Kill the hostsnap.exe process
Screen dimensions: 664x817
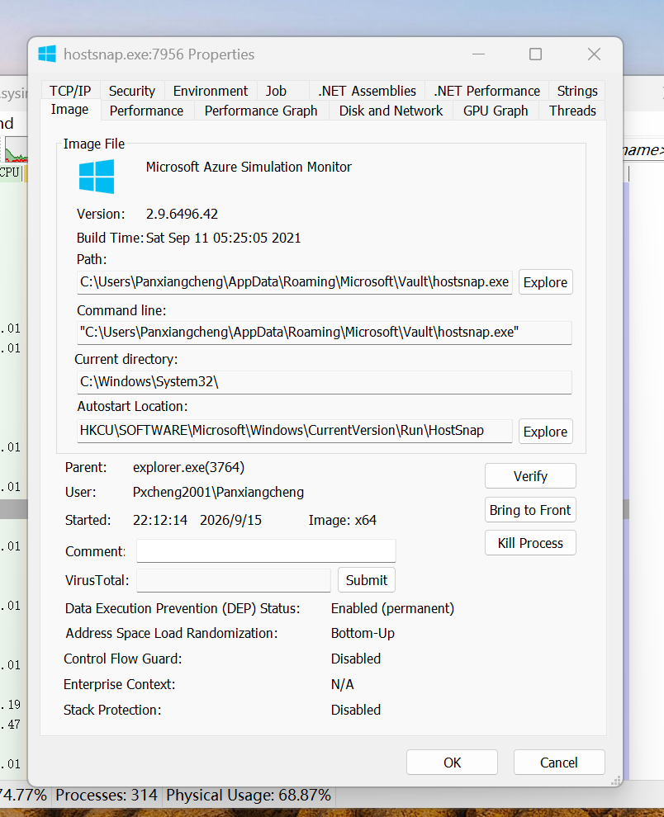pyautogui.click(x=530, y=543)
